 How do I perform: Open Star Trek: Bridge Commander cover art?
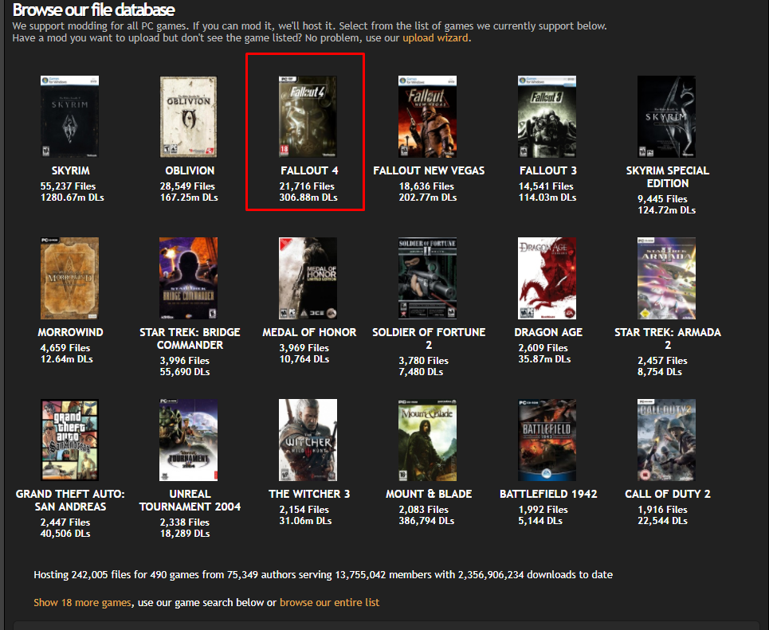[x=188, y=279]
